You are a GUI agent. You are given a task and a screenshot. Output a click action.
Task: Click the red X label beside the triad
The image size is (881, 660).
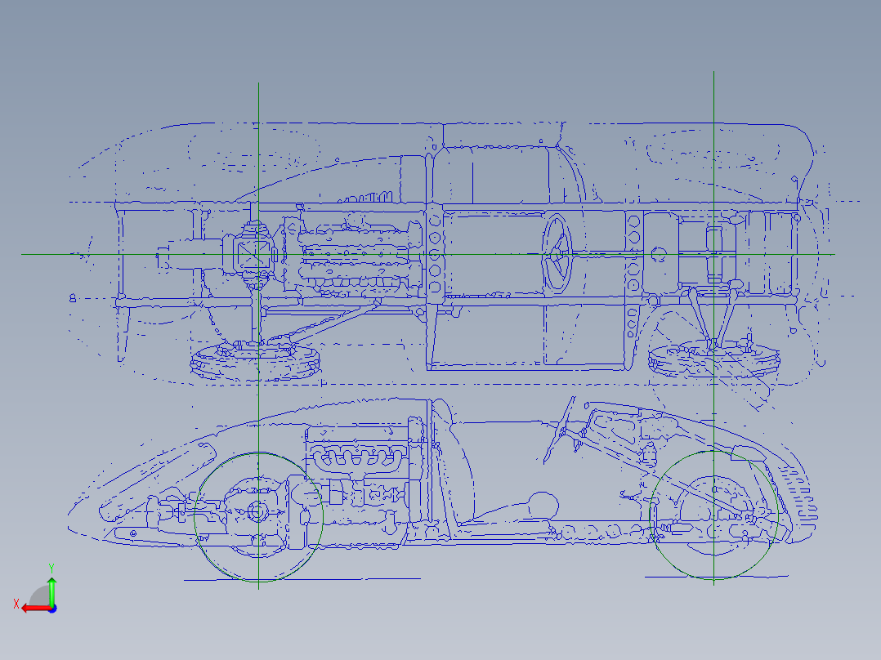[16, 604]
